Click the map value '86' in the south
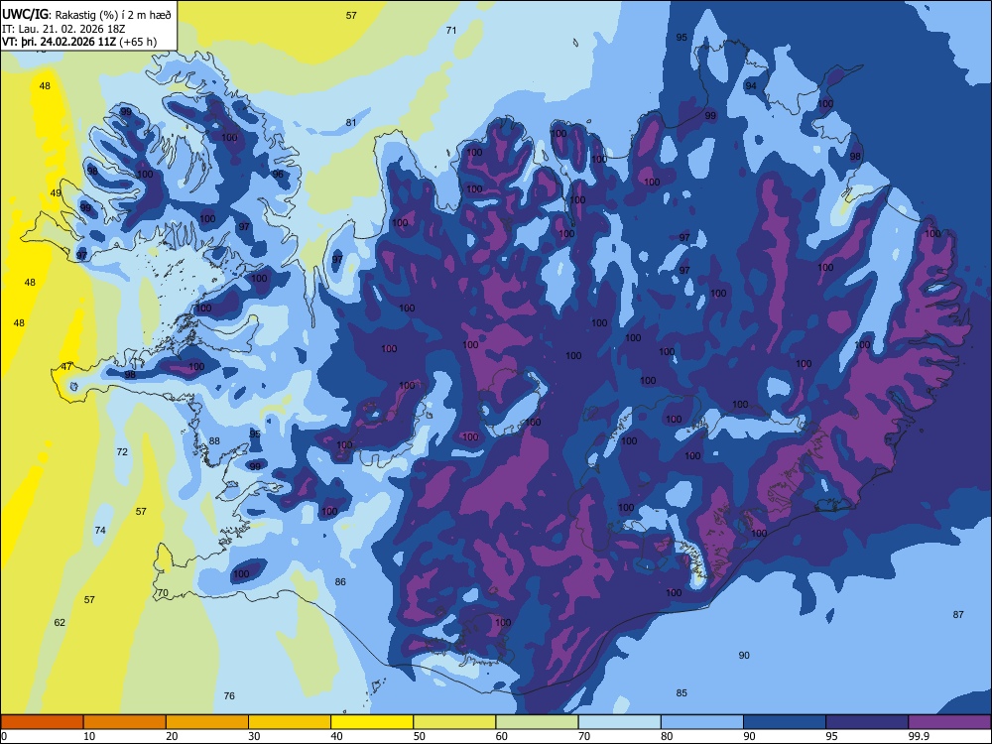The image size is (992, 744). 340,582
